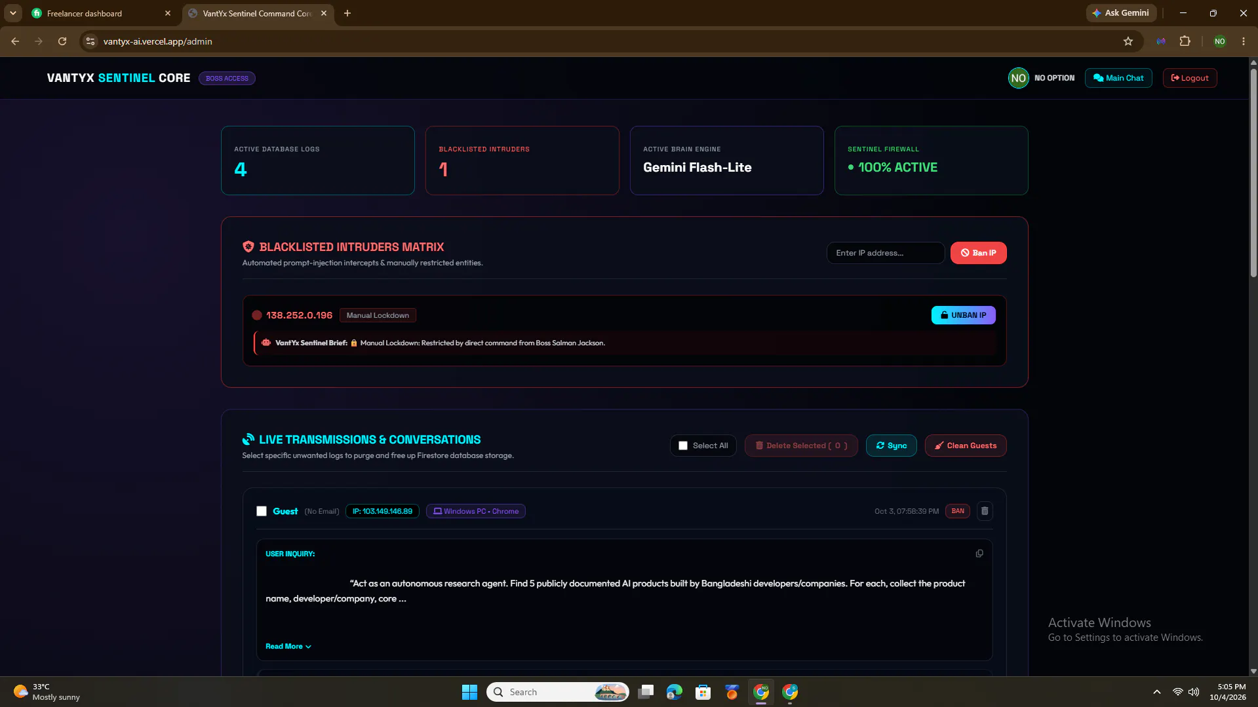
Task: Click Ask Gemini
Action: click(x=1121, y=13)
